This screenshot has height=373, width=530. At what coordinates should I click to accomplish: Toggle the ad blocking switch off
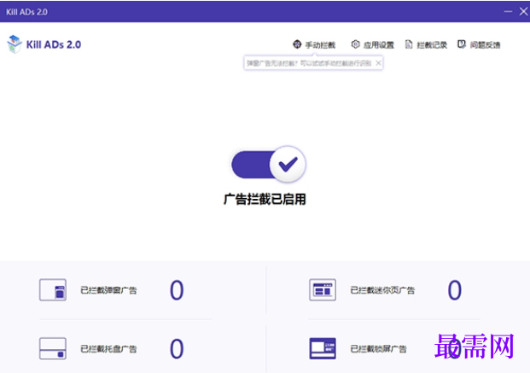pyautogui.click(x=268, y=165)
